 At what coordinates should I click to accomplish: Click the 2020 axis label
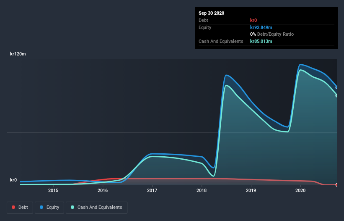pyautogui.click(x=300, y=190)
